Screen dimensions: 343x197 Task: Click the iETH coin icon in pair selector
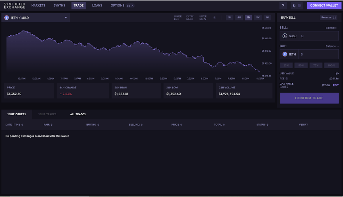(7, 18)
